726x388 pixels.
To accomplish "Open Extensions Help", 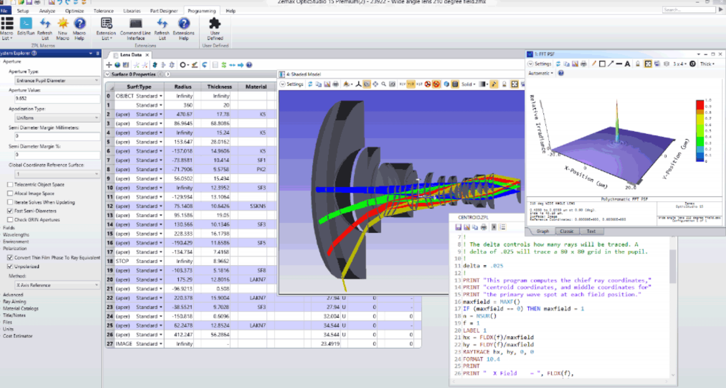I will coord(184,28).
